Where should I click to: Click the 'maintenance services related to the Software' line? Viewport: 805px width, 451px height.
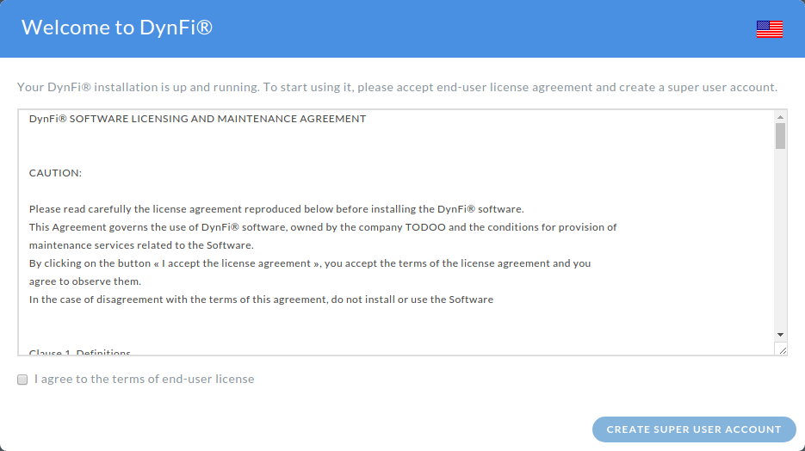141,245
